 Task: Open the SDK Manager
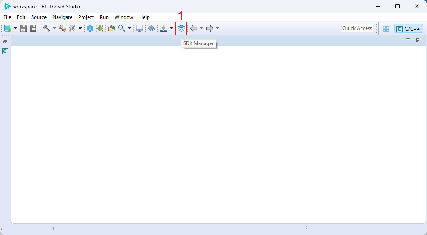click(181, 28)
